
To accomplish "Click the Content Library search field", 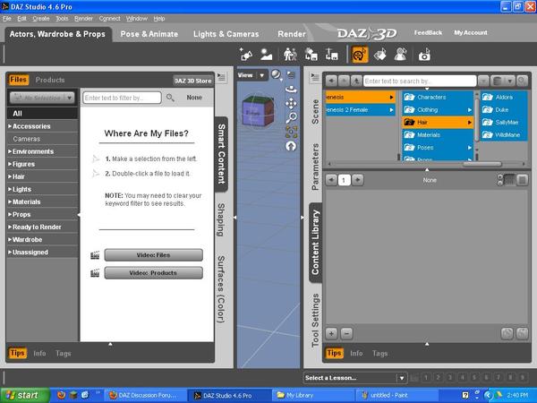I will point(420,81).
